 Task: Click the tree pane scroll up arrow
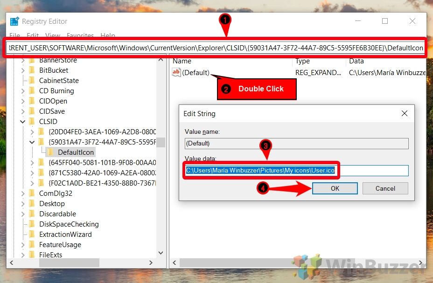[161, 60]
